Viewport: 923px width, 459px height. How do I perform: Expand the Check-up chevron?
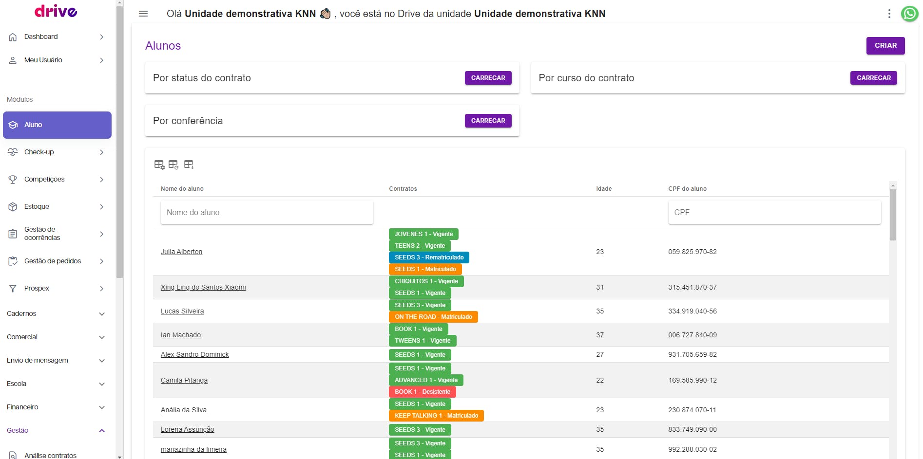(x=101, y=152)
